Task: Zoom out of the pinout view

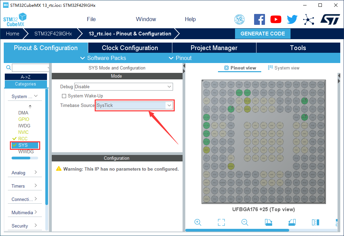Action: tap(245, 222)
